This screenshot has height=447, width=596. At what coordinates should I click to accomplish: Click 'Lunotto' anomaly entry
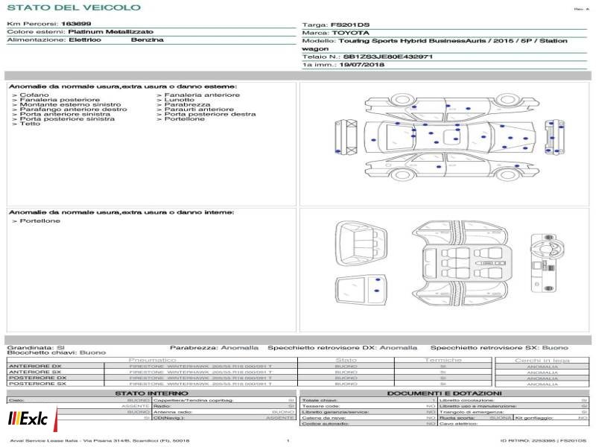[179, 100]
